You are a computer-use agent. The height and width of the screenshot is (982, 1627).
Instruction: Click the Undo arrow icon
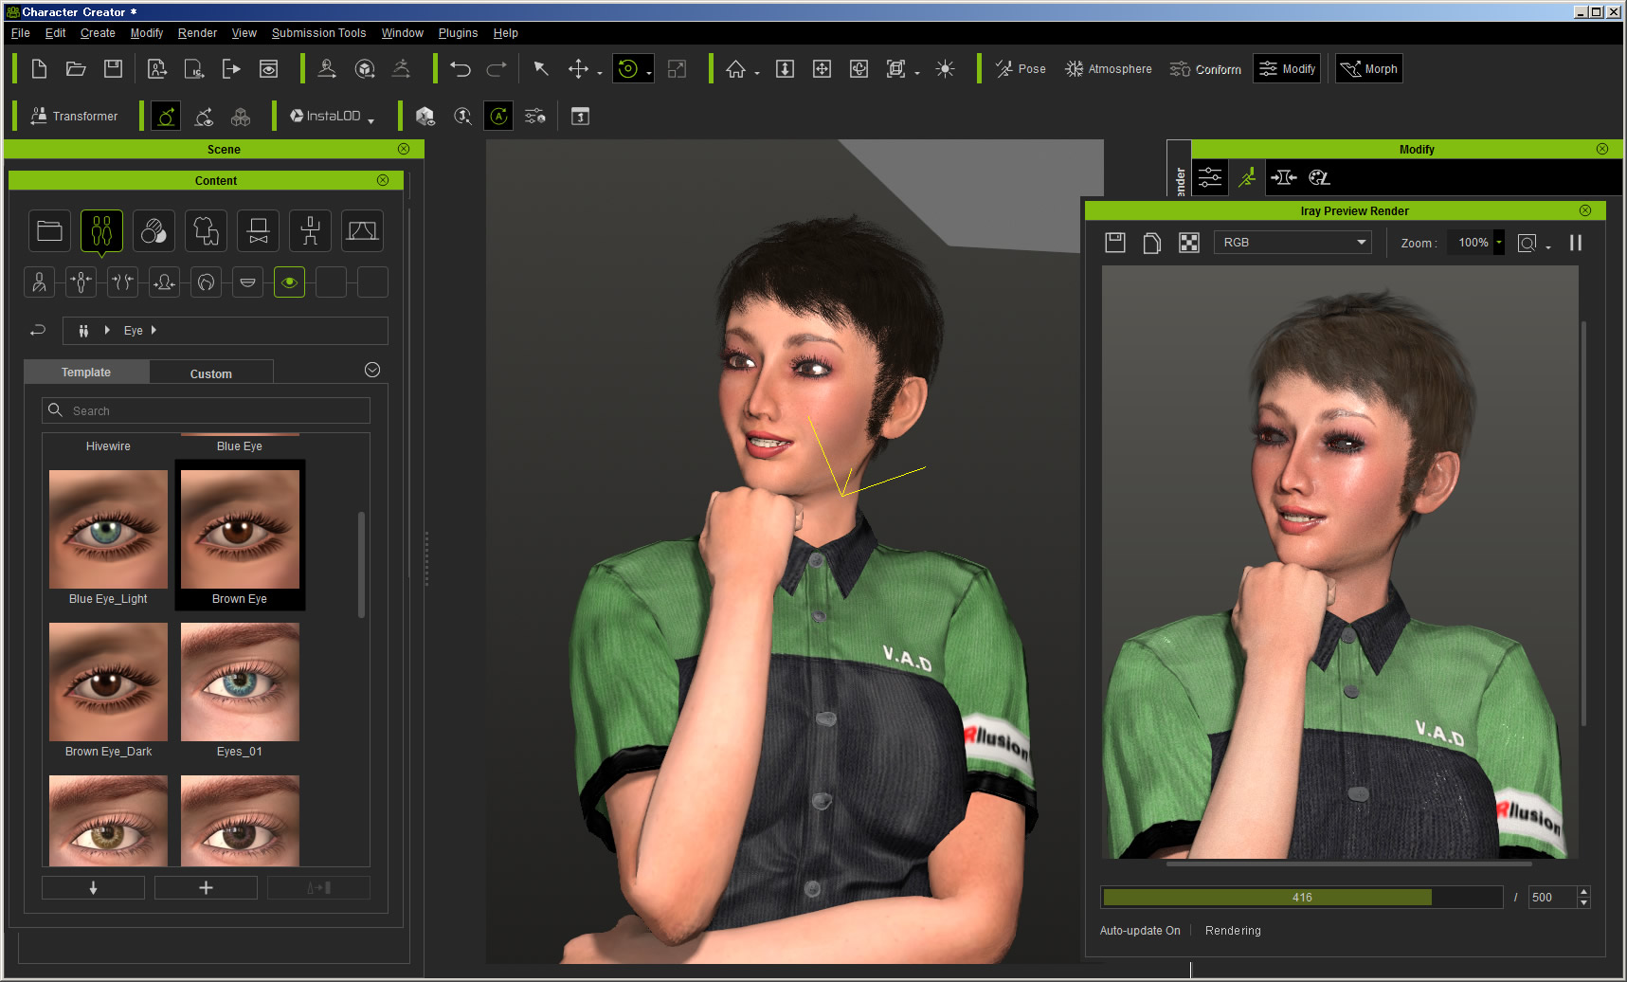click(x=460, y=69)
